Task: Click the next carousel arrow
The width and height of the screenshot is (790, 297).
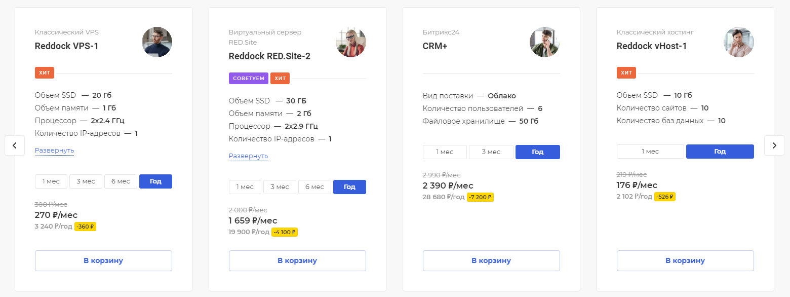Action: (x=774, y=145)
